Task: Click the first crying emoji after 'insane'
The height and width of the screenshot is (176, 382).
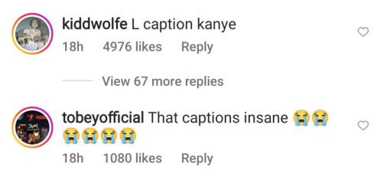Action: [301, 117]
